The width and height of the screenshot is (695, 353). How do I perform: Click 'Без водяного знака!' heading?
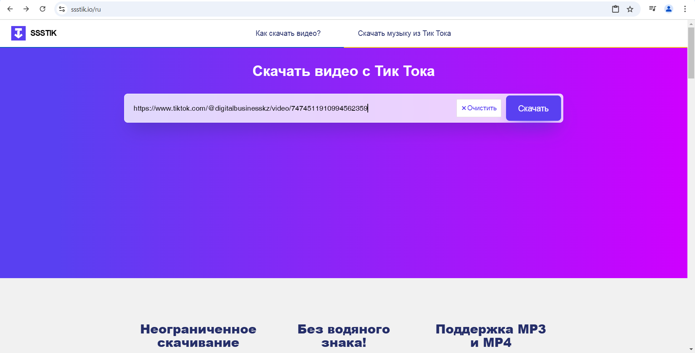click(x=344, y=336)
